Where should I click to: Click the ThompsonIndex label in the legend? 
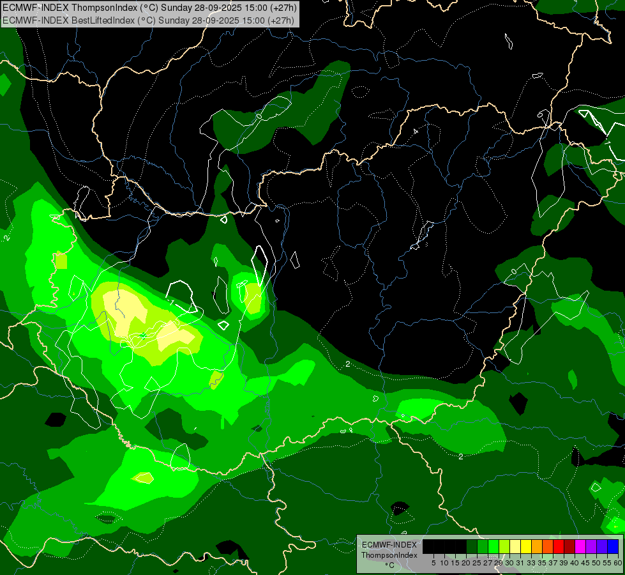[x=389, y=555]
